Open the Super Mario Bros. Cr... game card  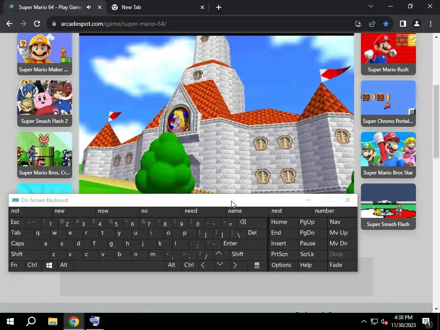[45, 155]
